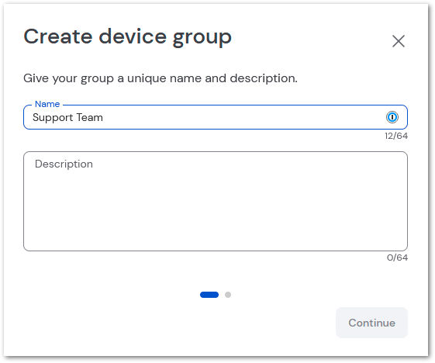The image size is (435, 363).
Task: Click the Continue button
Action: click(x=371, y=323)
